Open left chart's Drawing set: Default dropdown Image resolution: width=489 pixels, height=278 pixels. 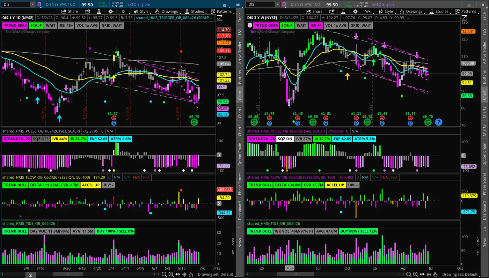pos(215,274)
